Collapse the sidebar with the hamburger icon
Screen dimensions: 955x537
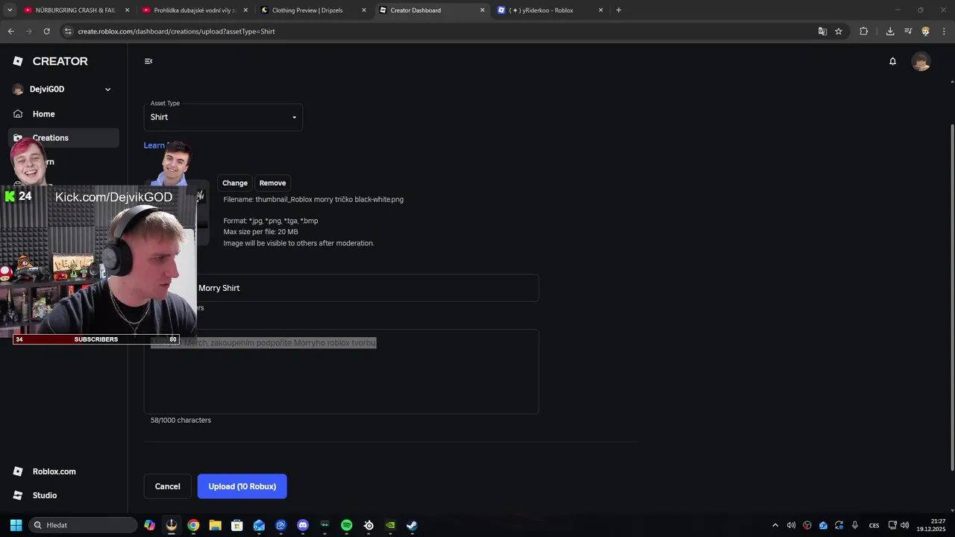click(x=148, y=61)
